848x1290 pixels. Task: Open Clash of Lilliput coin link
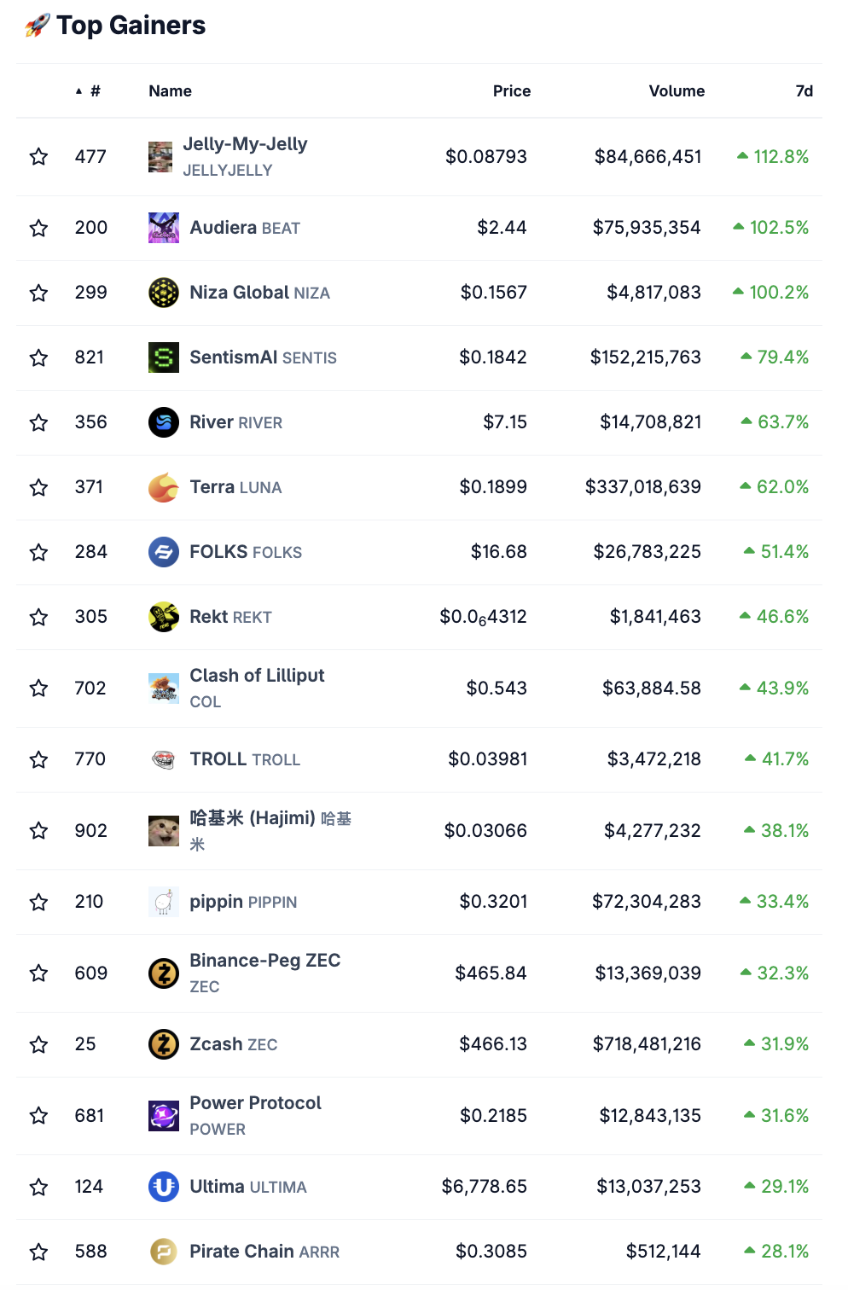(257, 676)
